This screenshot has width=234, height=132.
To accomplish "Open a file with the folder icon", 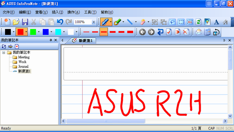I will (16, 22).
